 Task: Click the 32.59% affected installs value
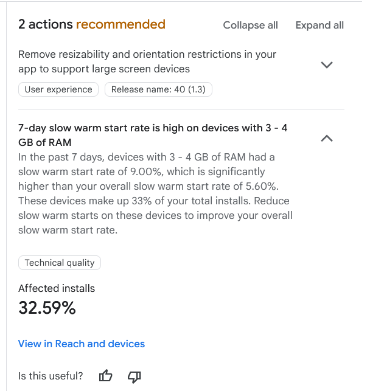click(x=47, y=308)
